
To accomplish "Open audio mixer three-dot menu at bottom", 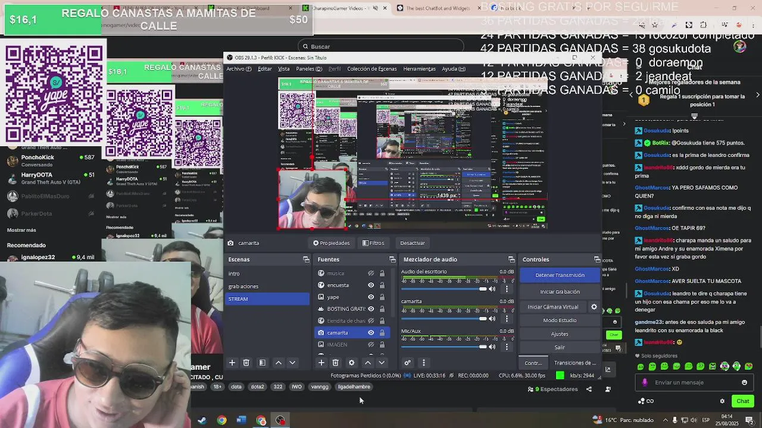I will (x=423, y=363).
